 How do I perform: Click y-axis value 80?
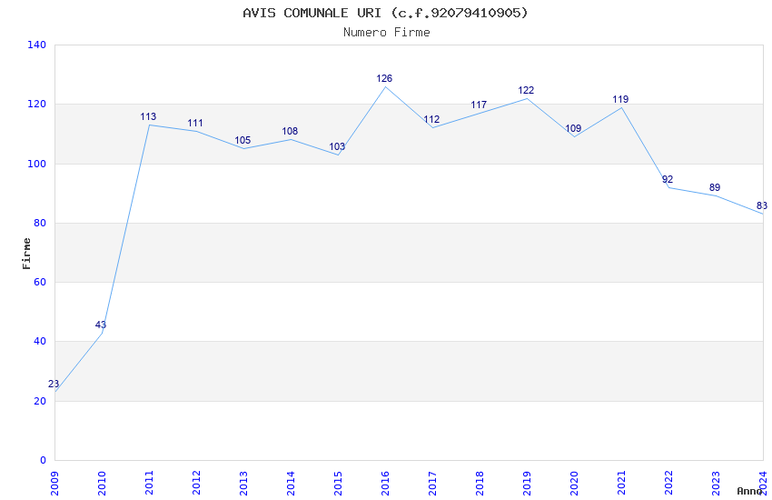click(40, 223)
